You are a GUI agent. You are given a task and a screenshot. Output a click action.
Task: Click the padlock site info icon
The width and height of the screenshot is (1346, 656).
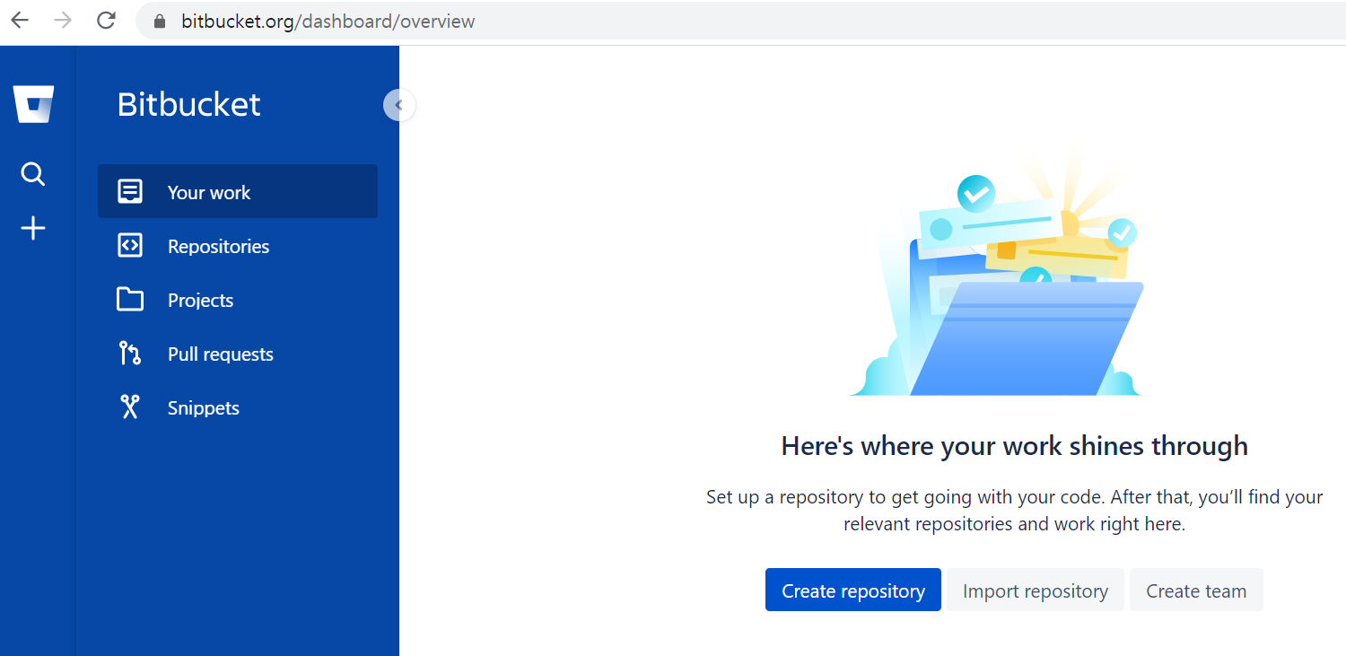coord(161,22)
